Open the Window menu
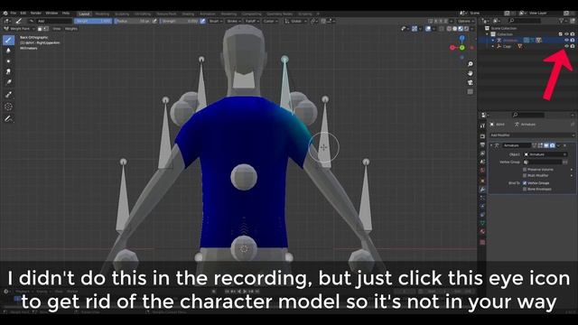578x325 pixels. click(51, 14)
